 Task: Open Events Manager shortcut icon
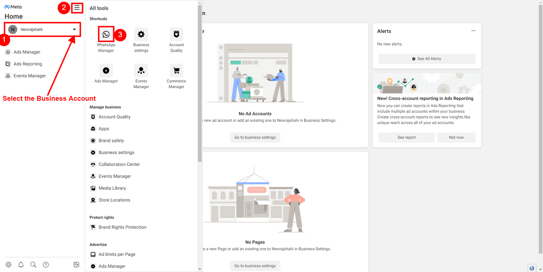point(141,71)
